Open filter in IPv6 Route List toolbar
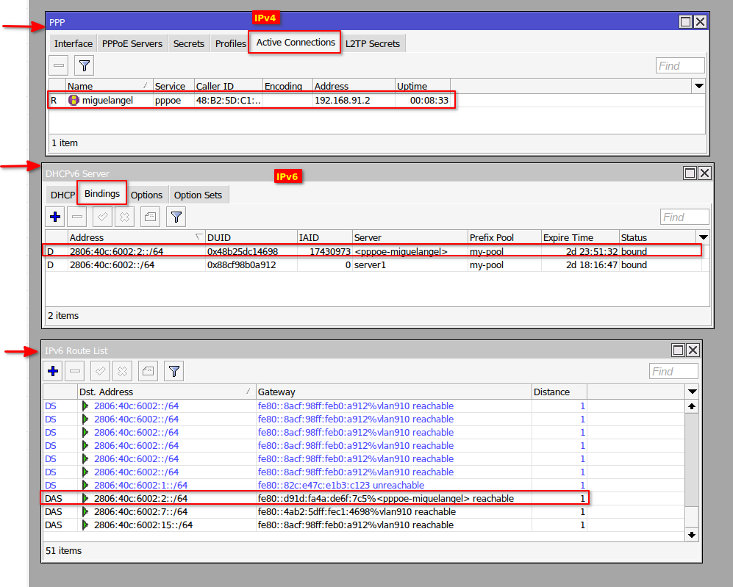This screenshot has height=587, width=733. (174, 371)
